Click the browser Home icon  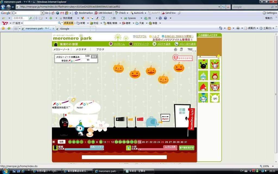point(220,28)
